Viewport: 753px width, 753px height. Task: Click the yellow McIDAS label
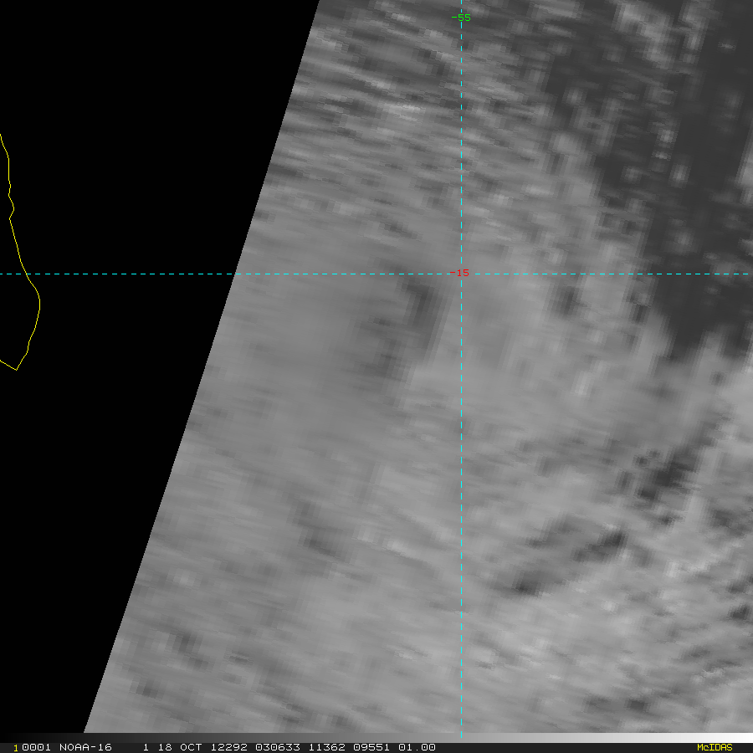(x=714, y=747)
